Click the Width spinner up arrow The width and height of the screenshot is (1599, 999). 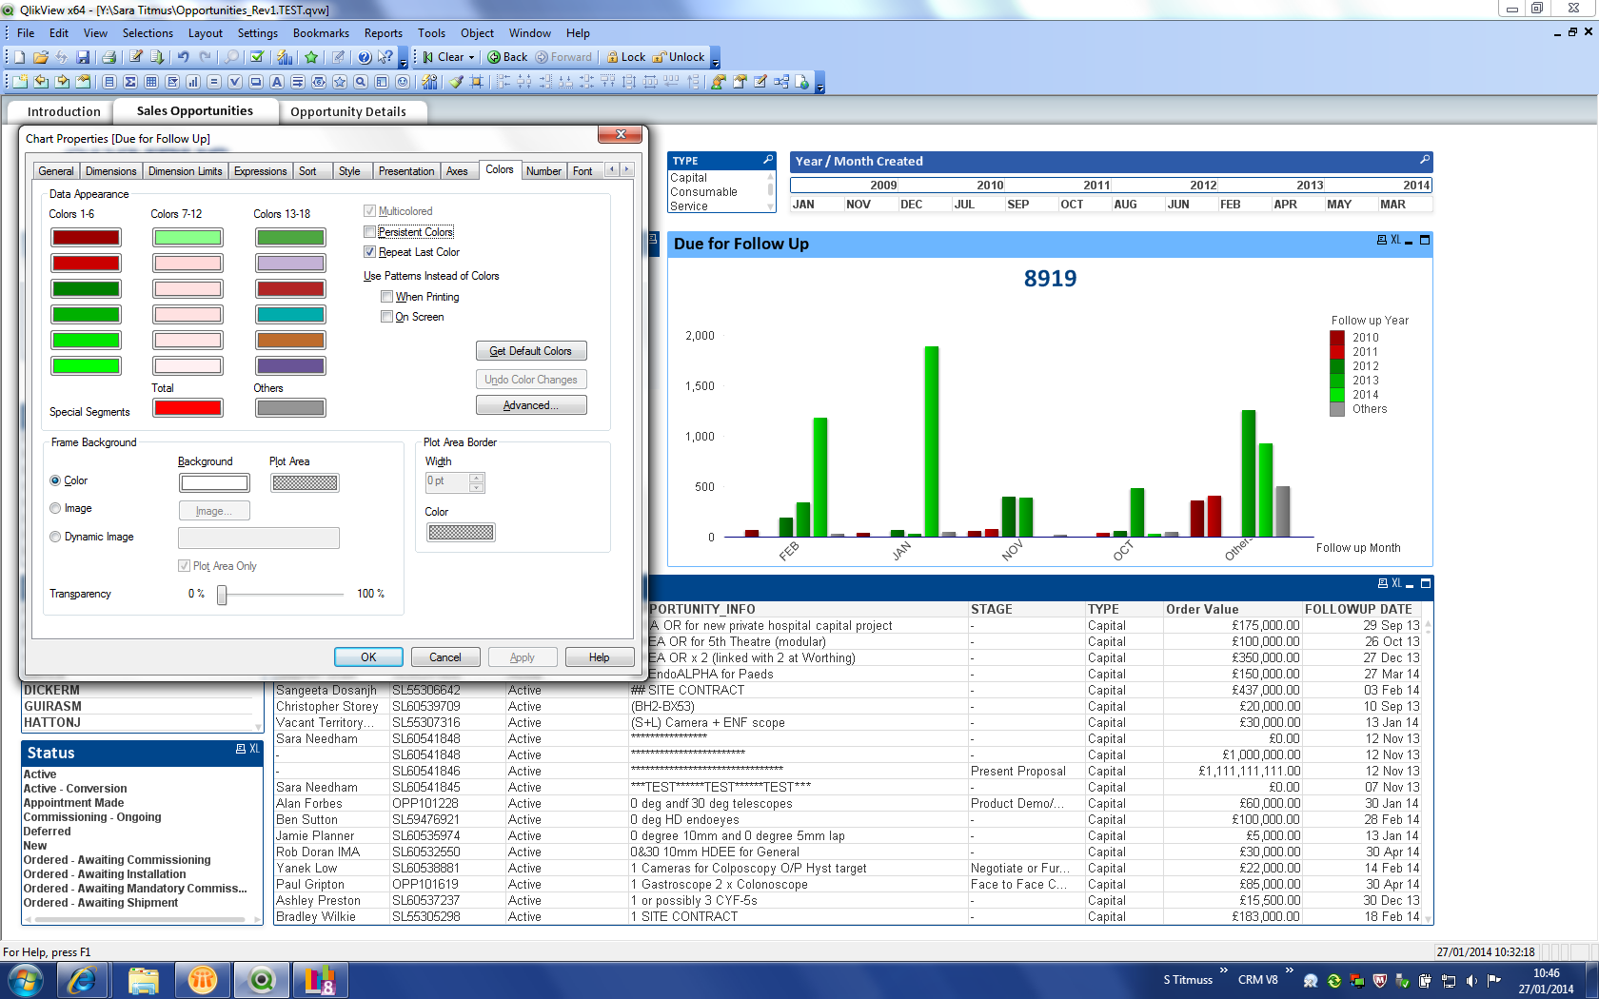click(x=477, y=477)
